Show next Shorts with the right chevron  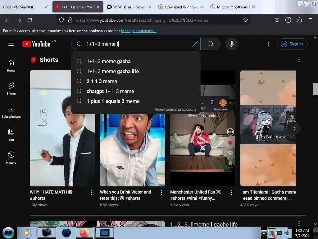pyautogui.click(x=294, y=129)
